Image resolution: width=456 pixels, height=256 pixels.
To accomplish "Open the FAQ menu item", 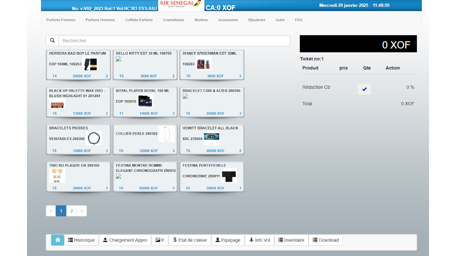I will (299, 20).
